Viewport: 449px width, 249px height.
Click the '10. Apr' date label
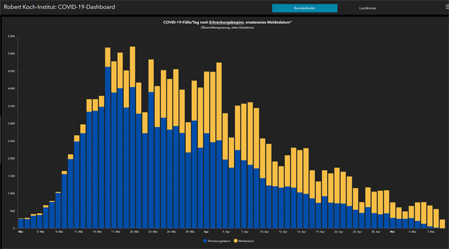(264, 232)
